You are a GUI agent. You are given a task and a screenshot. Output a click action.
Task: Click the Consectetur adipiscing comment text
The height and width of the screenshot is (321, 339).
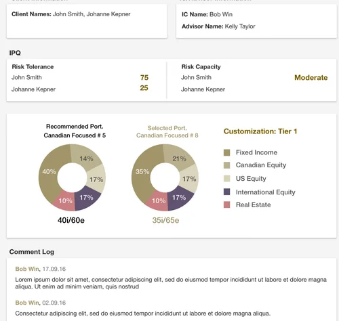point(143,314)
